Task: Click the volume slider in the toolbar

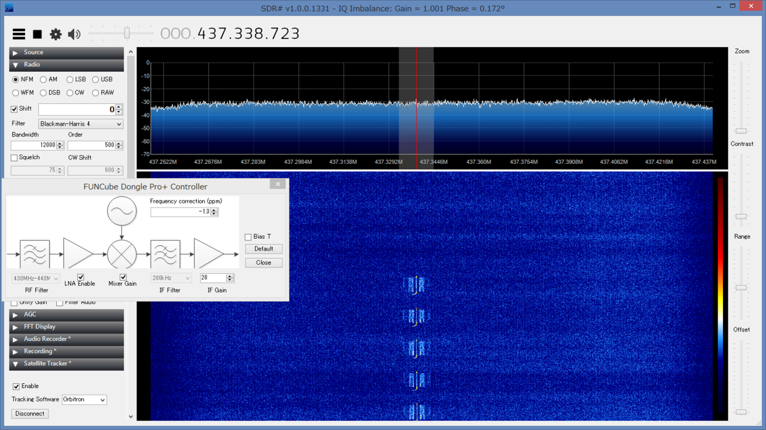Action: pyautogui.click(x=121, y=33)
